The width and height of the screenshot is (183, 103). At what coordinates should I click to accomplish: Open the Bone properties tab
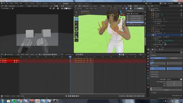148,81
